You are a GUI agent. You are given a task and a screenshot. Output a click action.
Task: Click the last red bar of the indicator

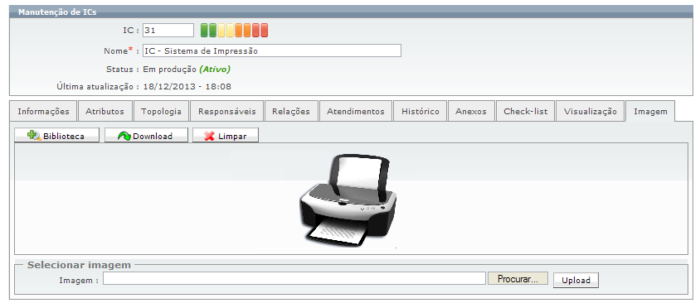[x=264, y=31]
